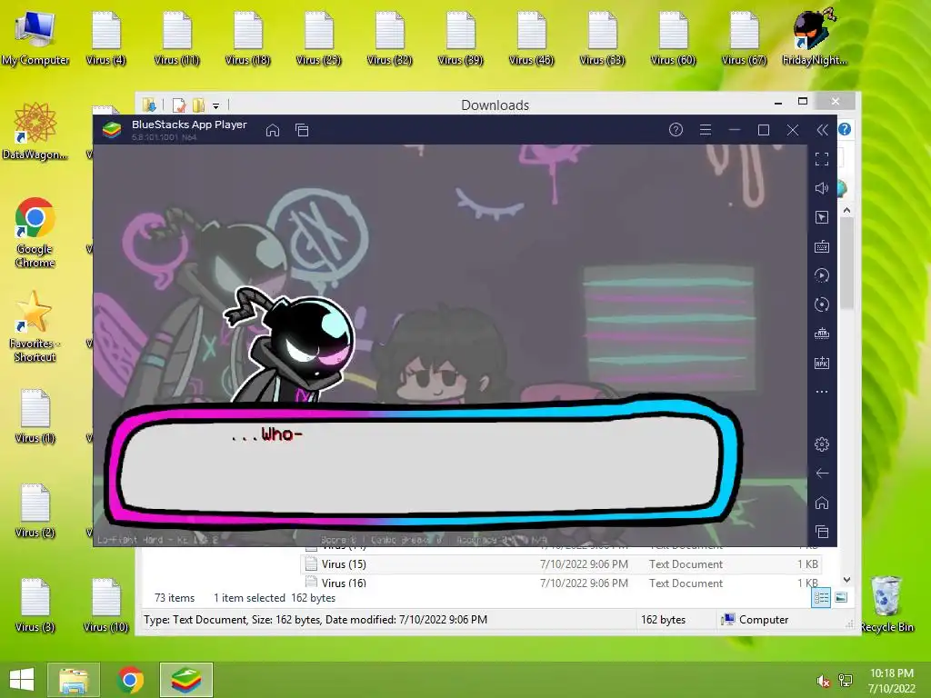Select the Virus (60) desktop file
Image resolution: width=931 pixels, height=698 pixels.
click(x=673, y=38)
